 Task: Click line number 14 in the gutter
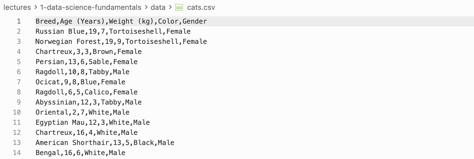[x=17, y=153]
